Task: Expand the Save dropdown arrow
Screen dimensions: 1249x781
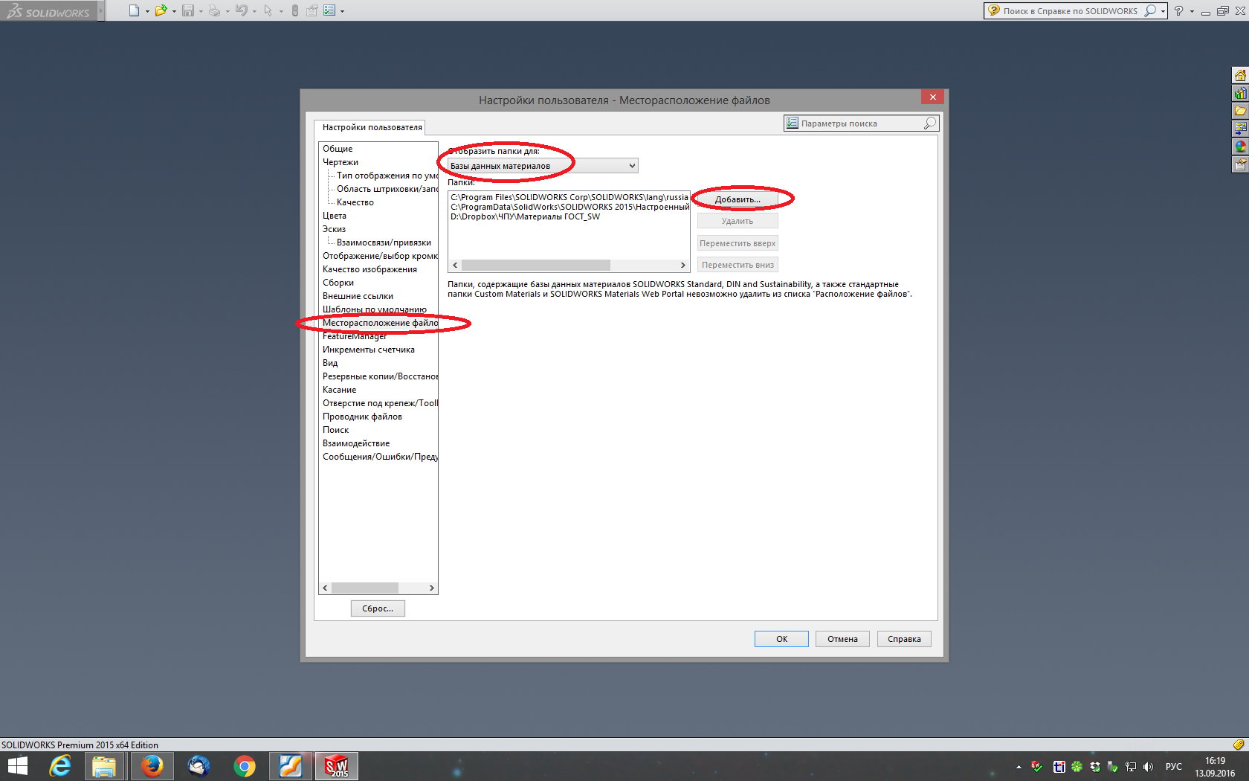Action: coord(201,11)
